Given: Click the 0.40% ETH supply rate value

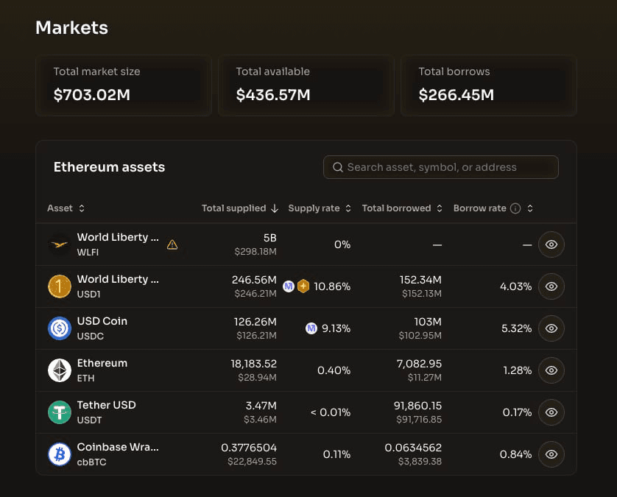Looking at the screenshot, I should click(x=334, y=370).
